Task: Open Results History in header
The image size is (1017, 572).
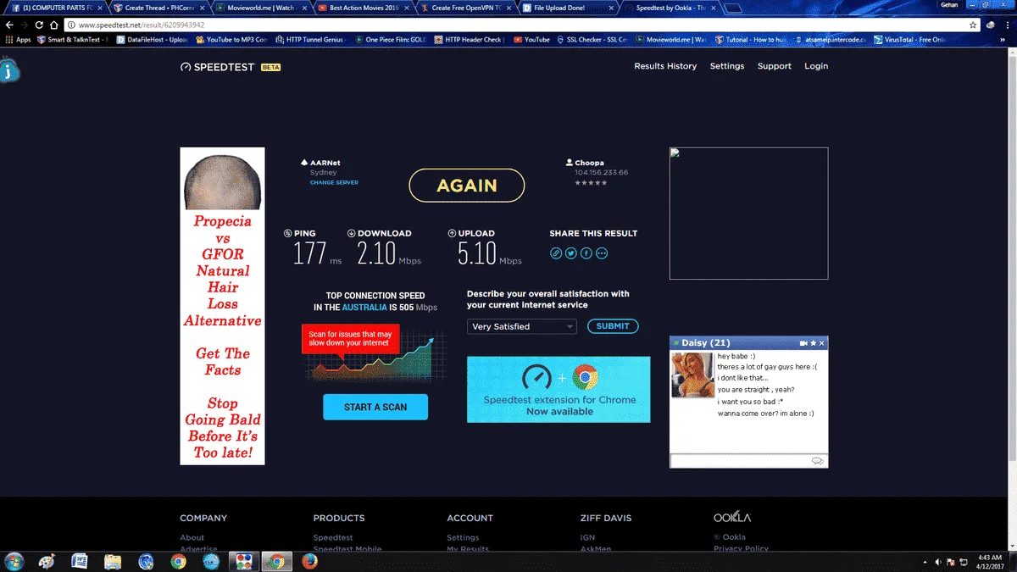Action: pyautogui.click(x=665, y=66)
